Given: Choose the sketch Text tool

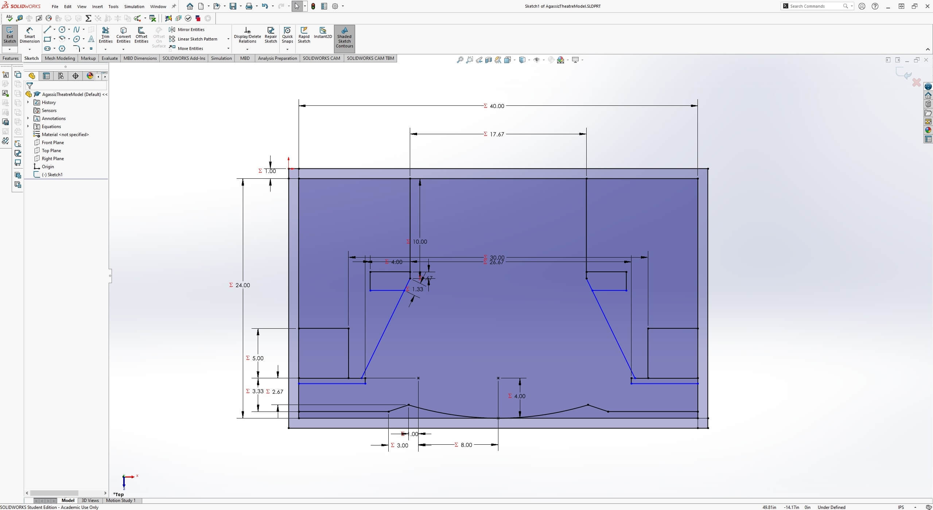Looking at the screenshot, I should pos(91,39).
